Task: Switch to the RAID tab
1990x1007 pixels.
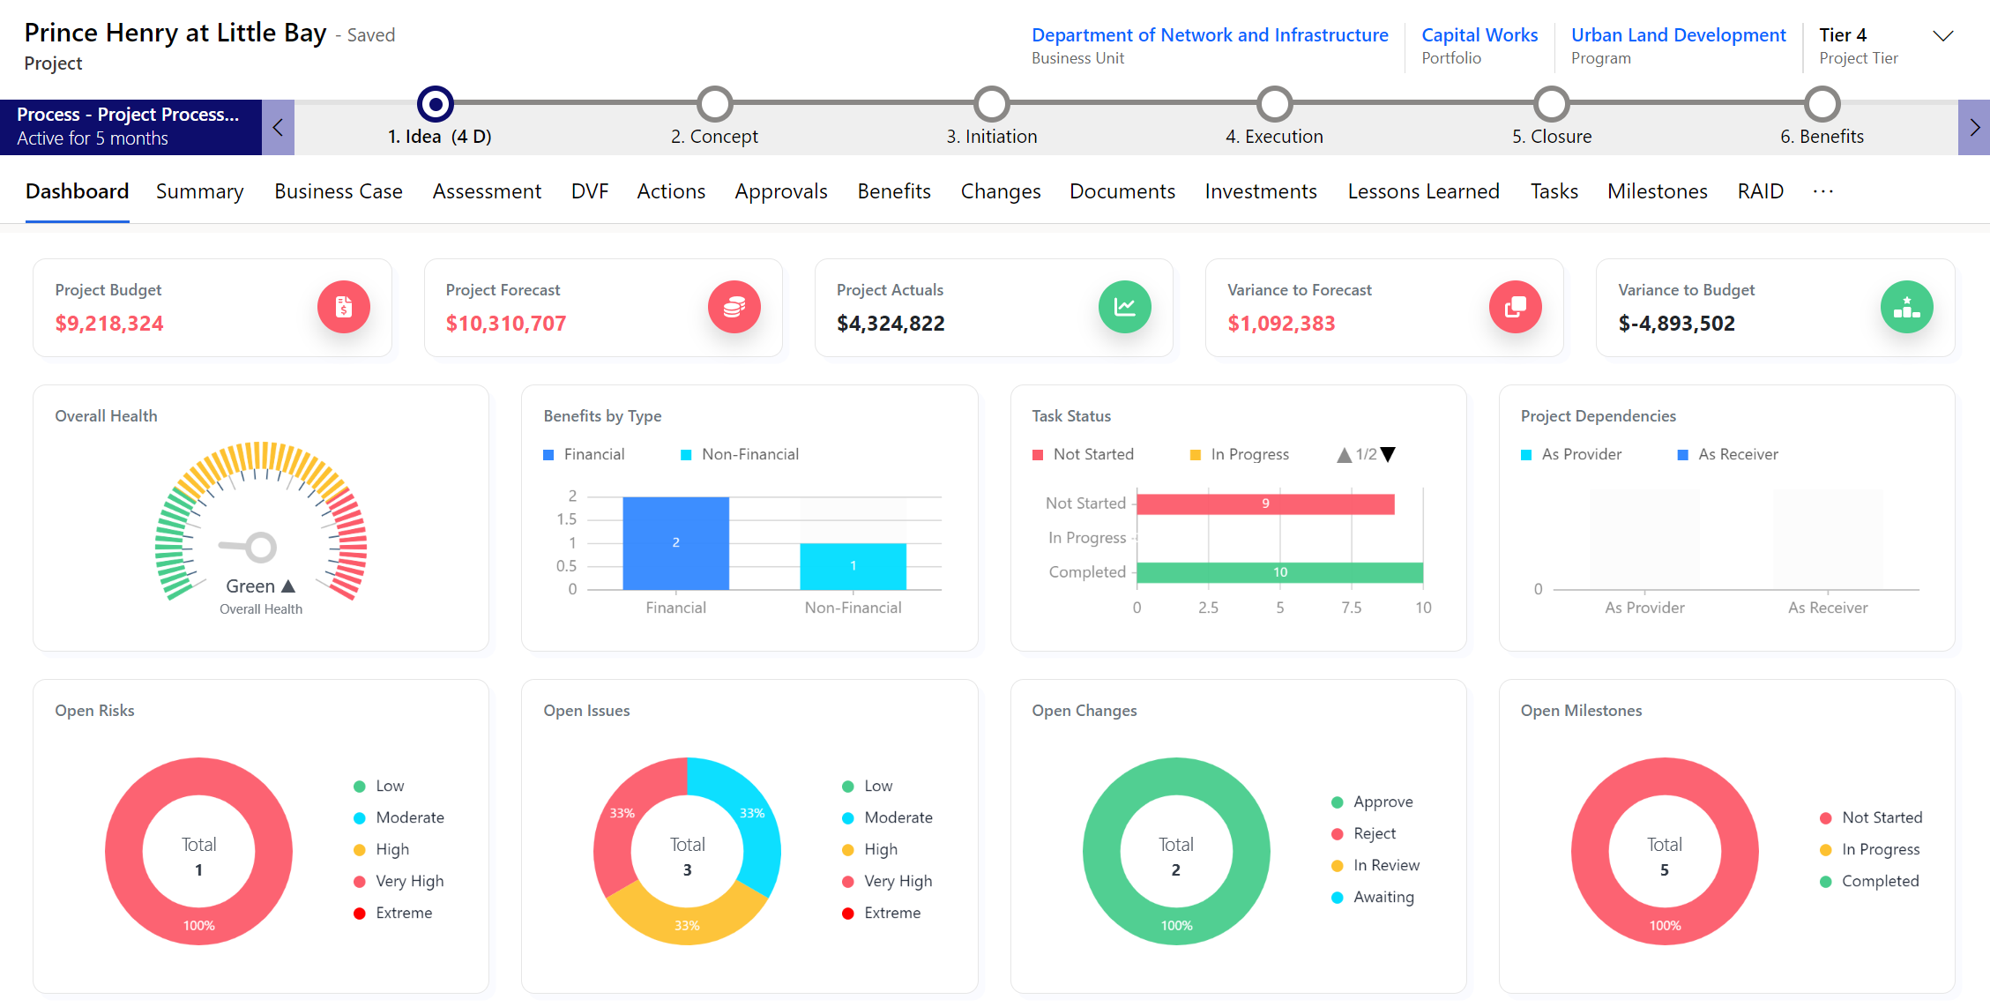Action: click(x=1760, y=191)
